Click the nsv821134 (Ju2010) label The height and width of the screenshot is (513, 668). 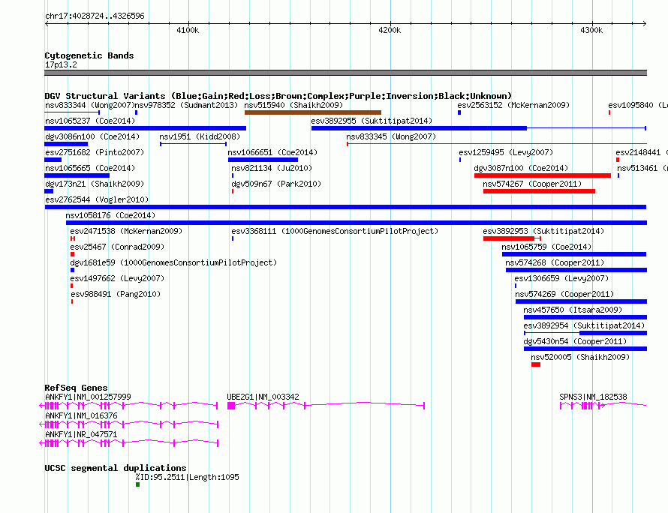pyautogui.click(x=272, y=168)
